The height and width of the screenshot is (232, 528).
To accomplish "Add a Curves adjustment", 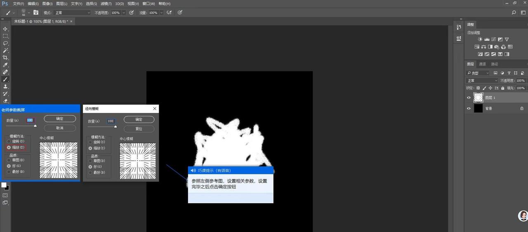I will (x=493, y=40).
